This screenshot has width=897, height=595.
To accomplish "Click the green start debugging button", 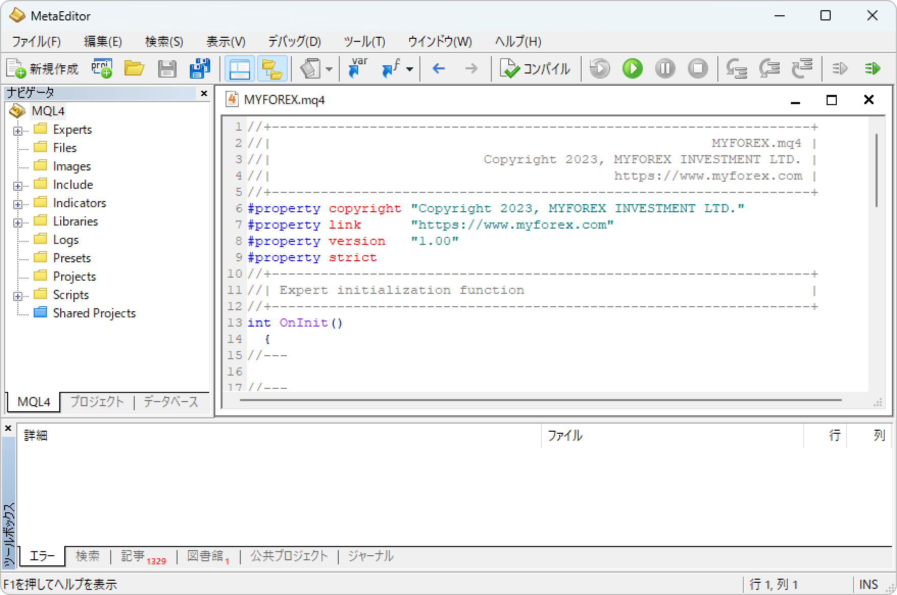I will click(x=632, y=68).
